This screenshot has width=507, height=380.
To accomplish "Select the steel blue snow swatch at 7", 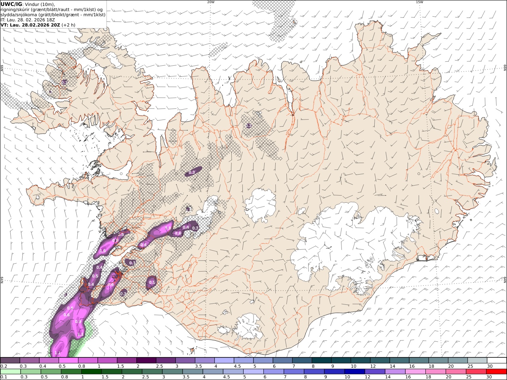I will [x=302, y=360].
